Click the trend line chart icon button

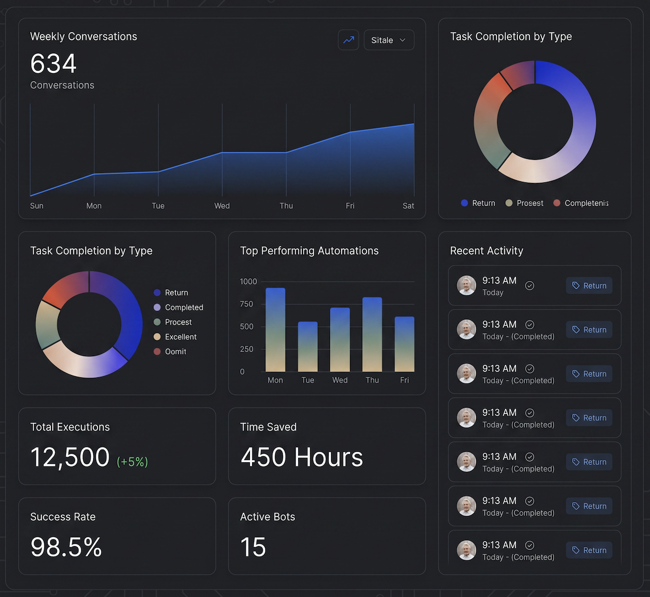pyautogui.click(x=348, y=40)
